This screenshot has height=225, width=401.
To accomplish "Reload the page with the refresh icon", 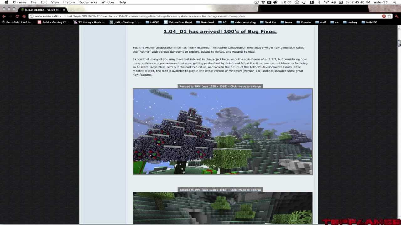I will coord(17,16).
